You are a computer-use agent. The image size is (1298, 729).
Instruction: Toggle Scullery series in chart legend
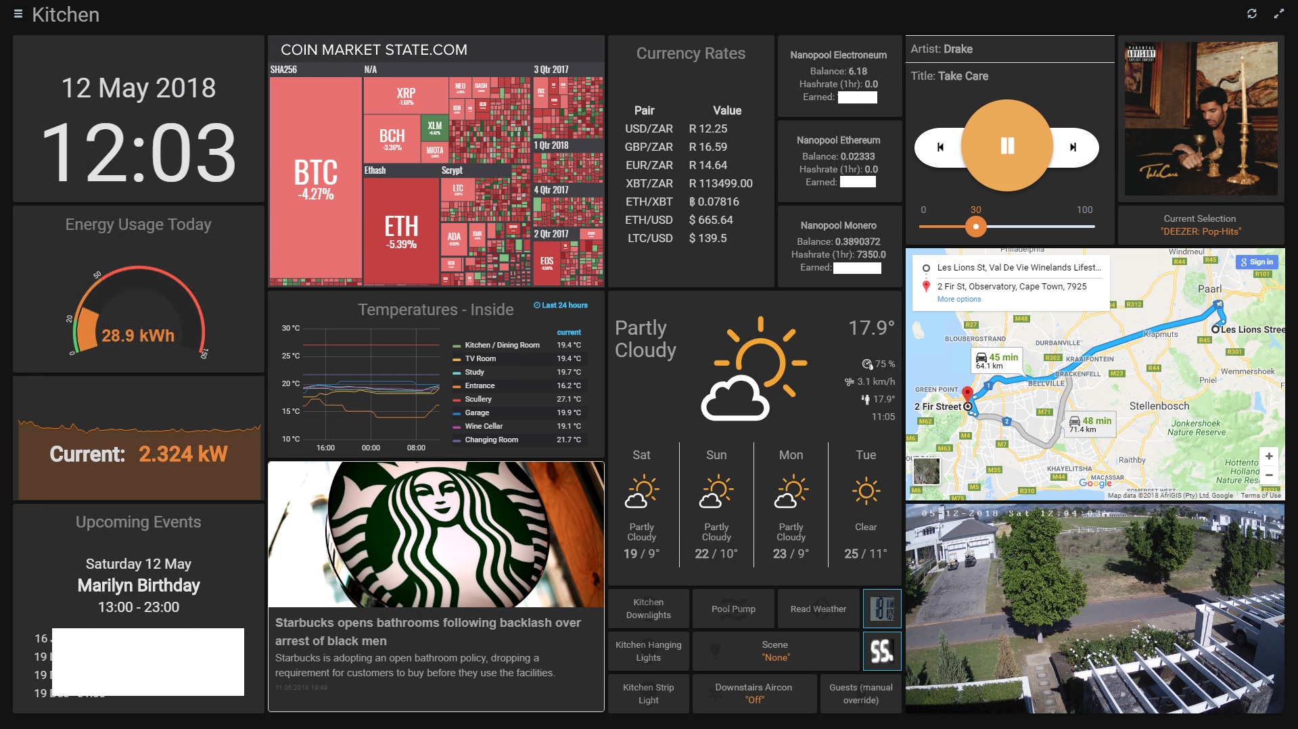tap(478, 399)
